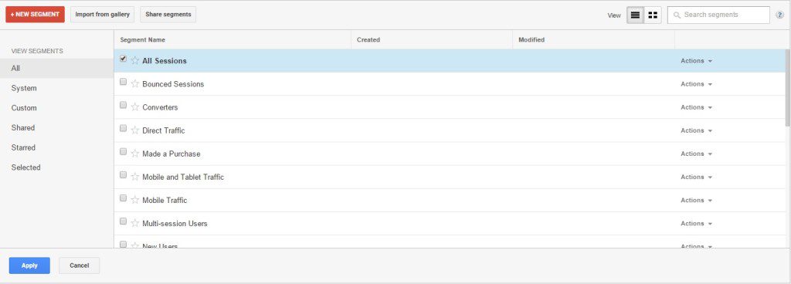
Task: Star the All Sessions segment
Action: coord(134,60)
